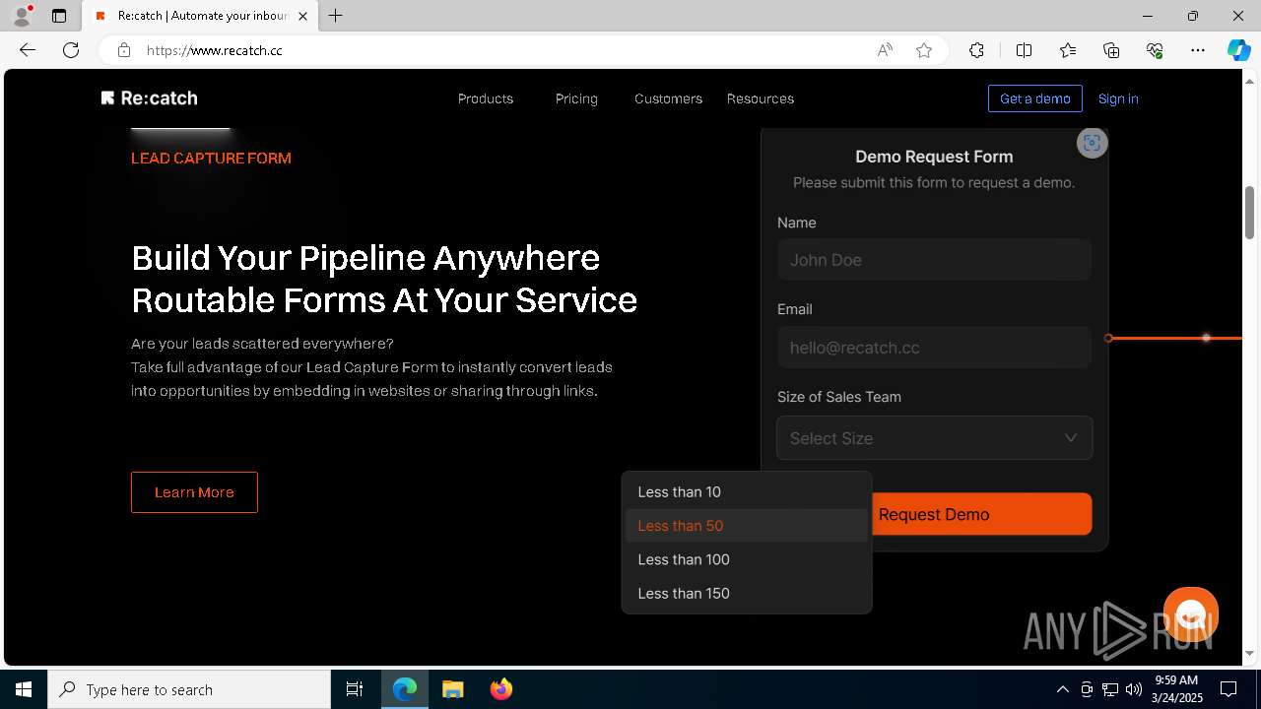Open Resources navigation menu

coord(761,98)
